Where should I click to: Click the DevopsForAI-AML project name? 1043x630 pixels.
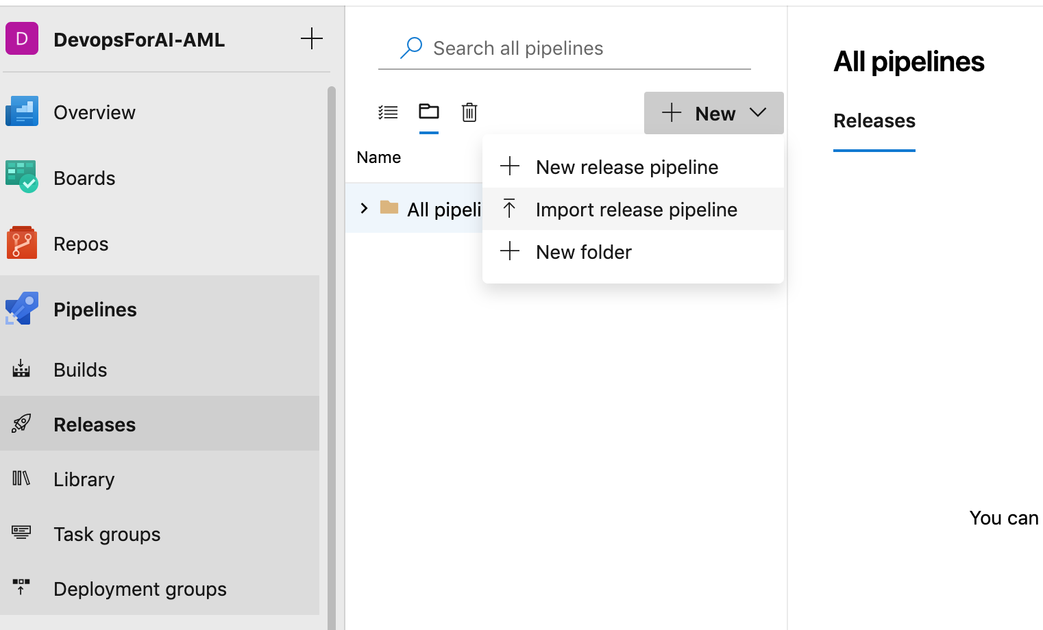coord(139,40)
